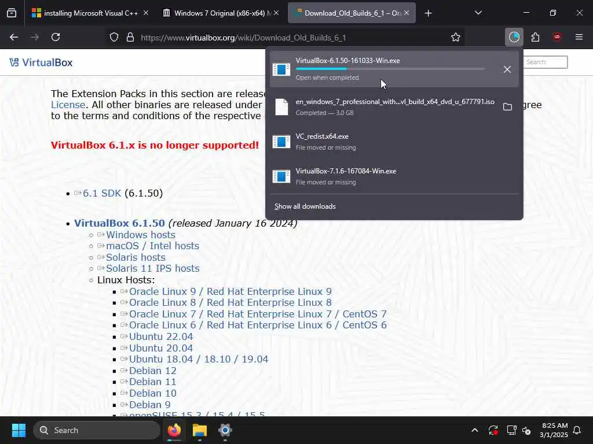
Task: Open Oracle Linux 6 / CentOS 6 link
Action: coord(258,325)
